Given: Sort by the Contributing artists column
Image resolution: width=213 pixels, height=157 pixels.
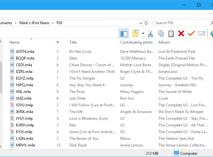Looking at the screenshot, I should (136, 42).
